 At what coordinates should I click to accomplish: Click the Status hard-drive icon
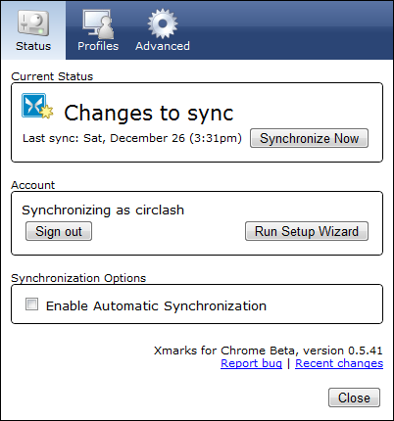pos(33,23)
